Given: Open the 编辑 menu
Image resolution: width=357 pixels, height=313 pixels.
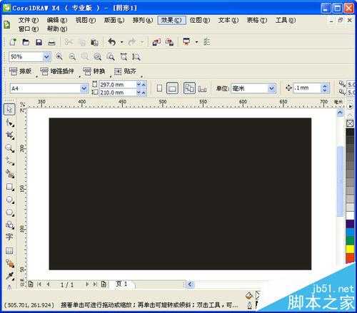Looking at the screenshot, I should click(x=57, y=20).
